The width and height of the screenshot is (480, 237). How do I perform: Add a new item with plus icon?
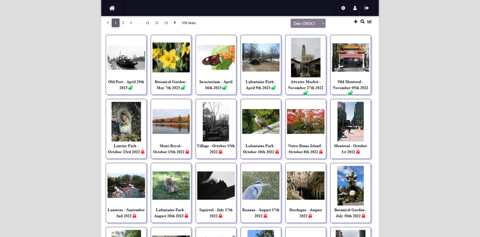click(x=355, y=22)
